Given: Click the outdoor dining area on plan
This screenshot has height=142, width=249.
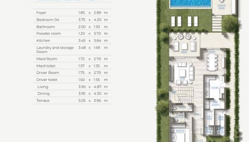Looking at the screenshot, I should pyautogui.click(x=222, y=6).
